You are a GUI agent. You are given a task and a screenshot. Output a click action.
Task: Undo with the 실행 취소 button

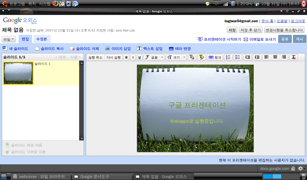[x=95, y=57]
